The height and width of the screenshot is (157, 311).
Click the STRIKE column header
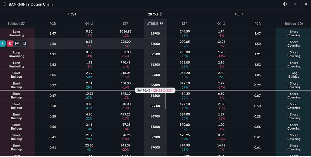tap(152, 23)
